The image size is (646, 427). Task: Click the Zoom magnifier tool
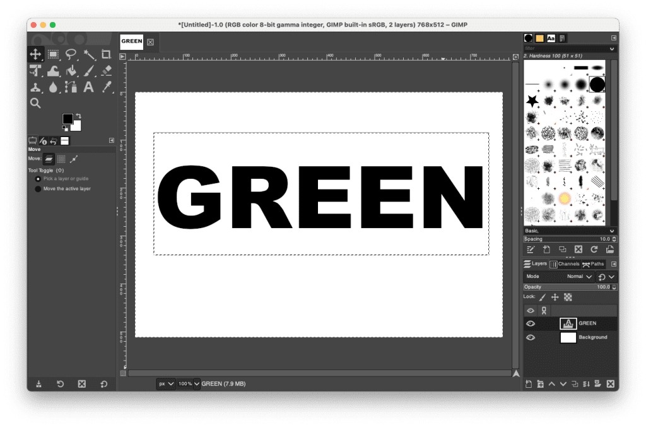pos(35,103)
